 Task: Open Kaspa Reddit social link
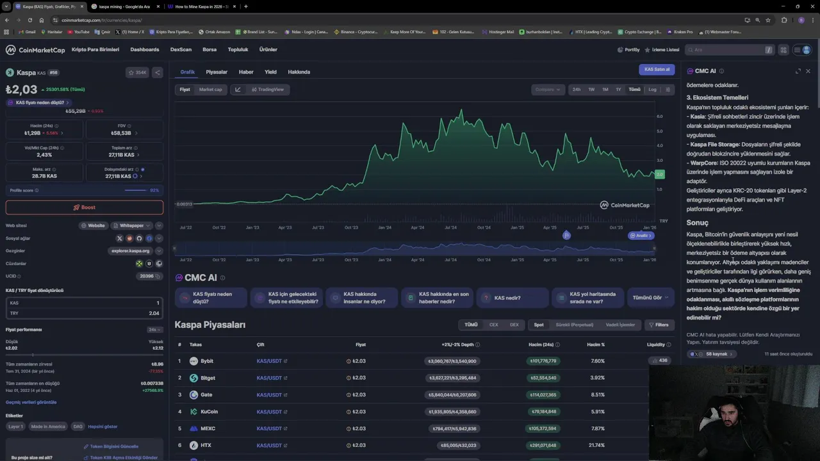[129, 238]
